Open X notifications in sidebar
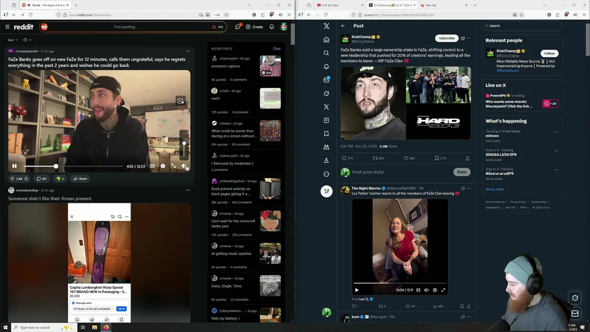 tap(326, 66)
